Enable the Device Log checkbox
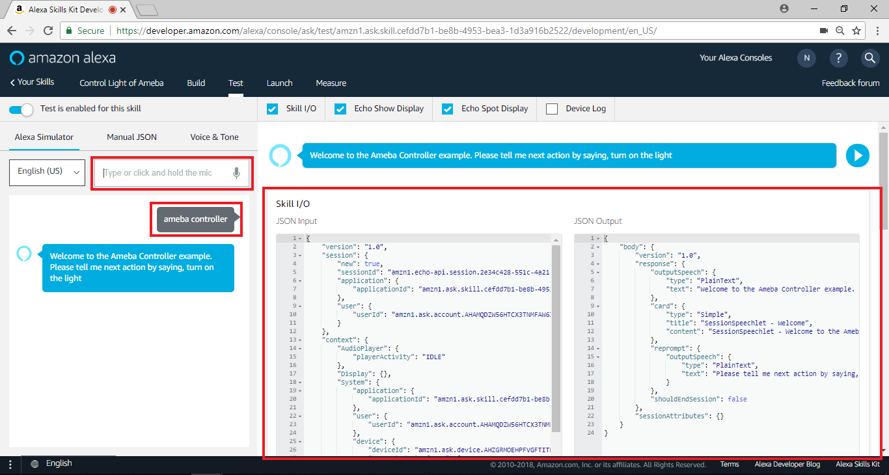889x475 pixels. pyautogui.click(x=552, y=109)
